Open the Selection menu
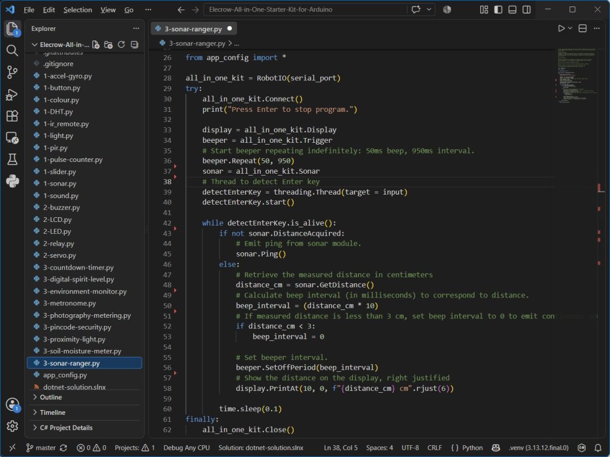610x457 pixels. (78, 10)
